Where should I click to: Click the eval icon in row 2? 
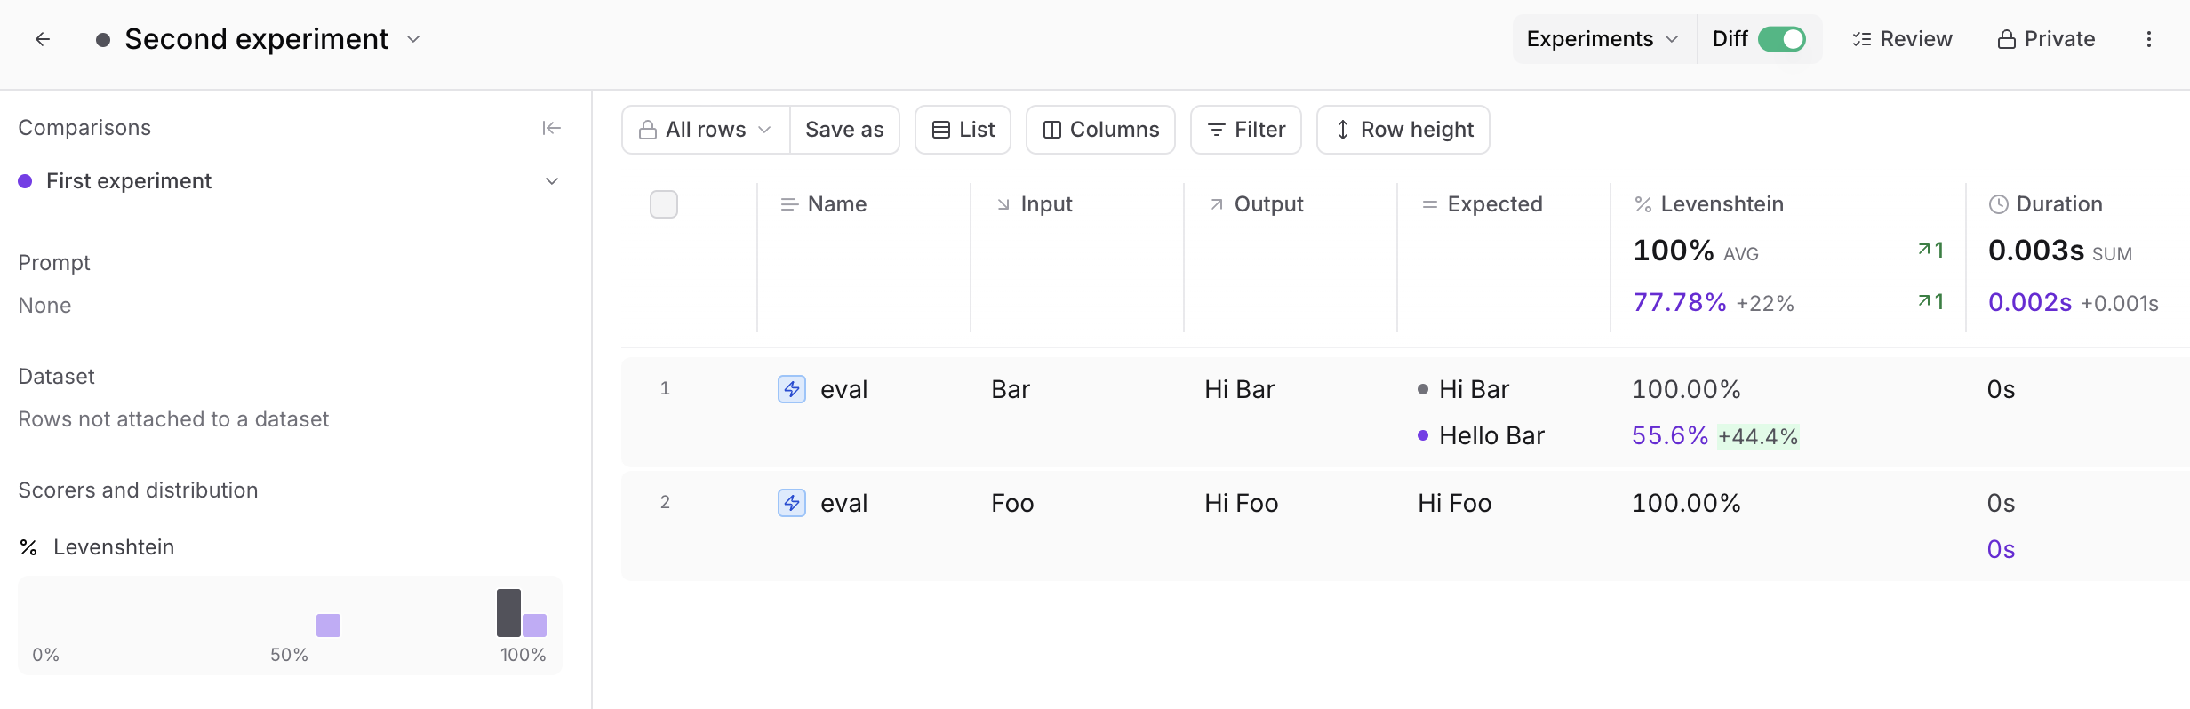click(x=791, y=503)
